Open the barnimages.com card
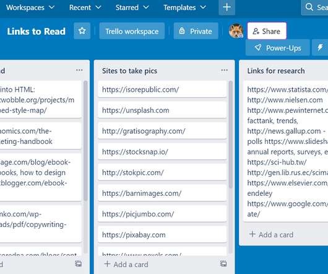 coord(162,193)
